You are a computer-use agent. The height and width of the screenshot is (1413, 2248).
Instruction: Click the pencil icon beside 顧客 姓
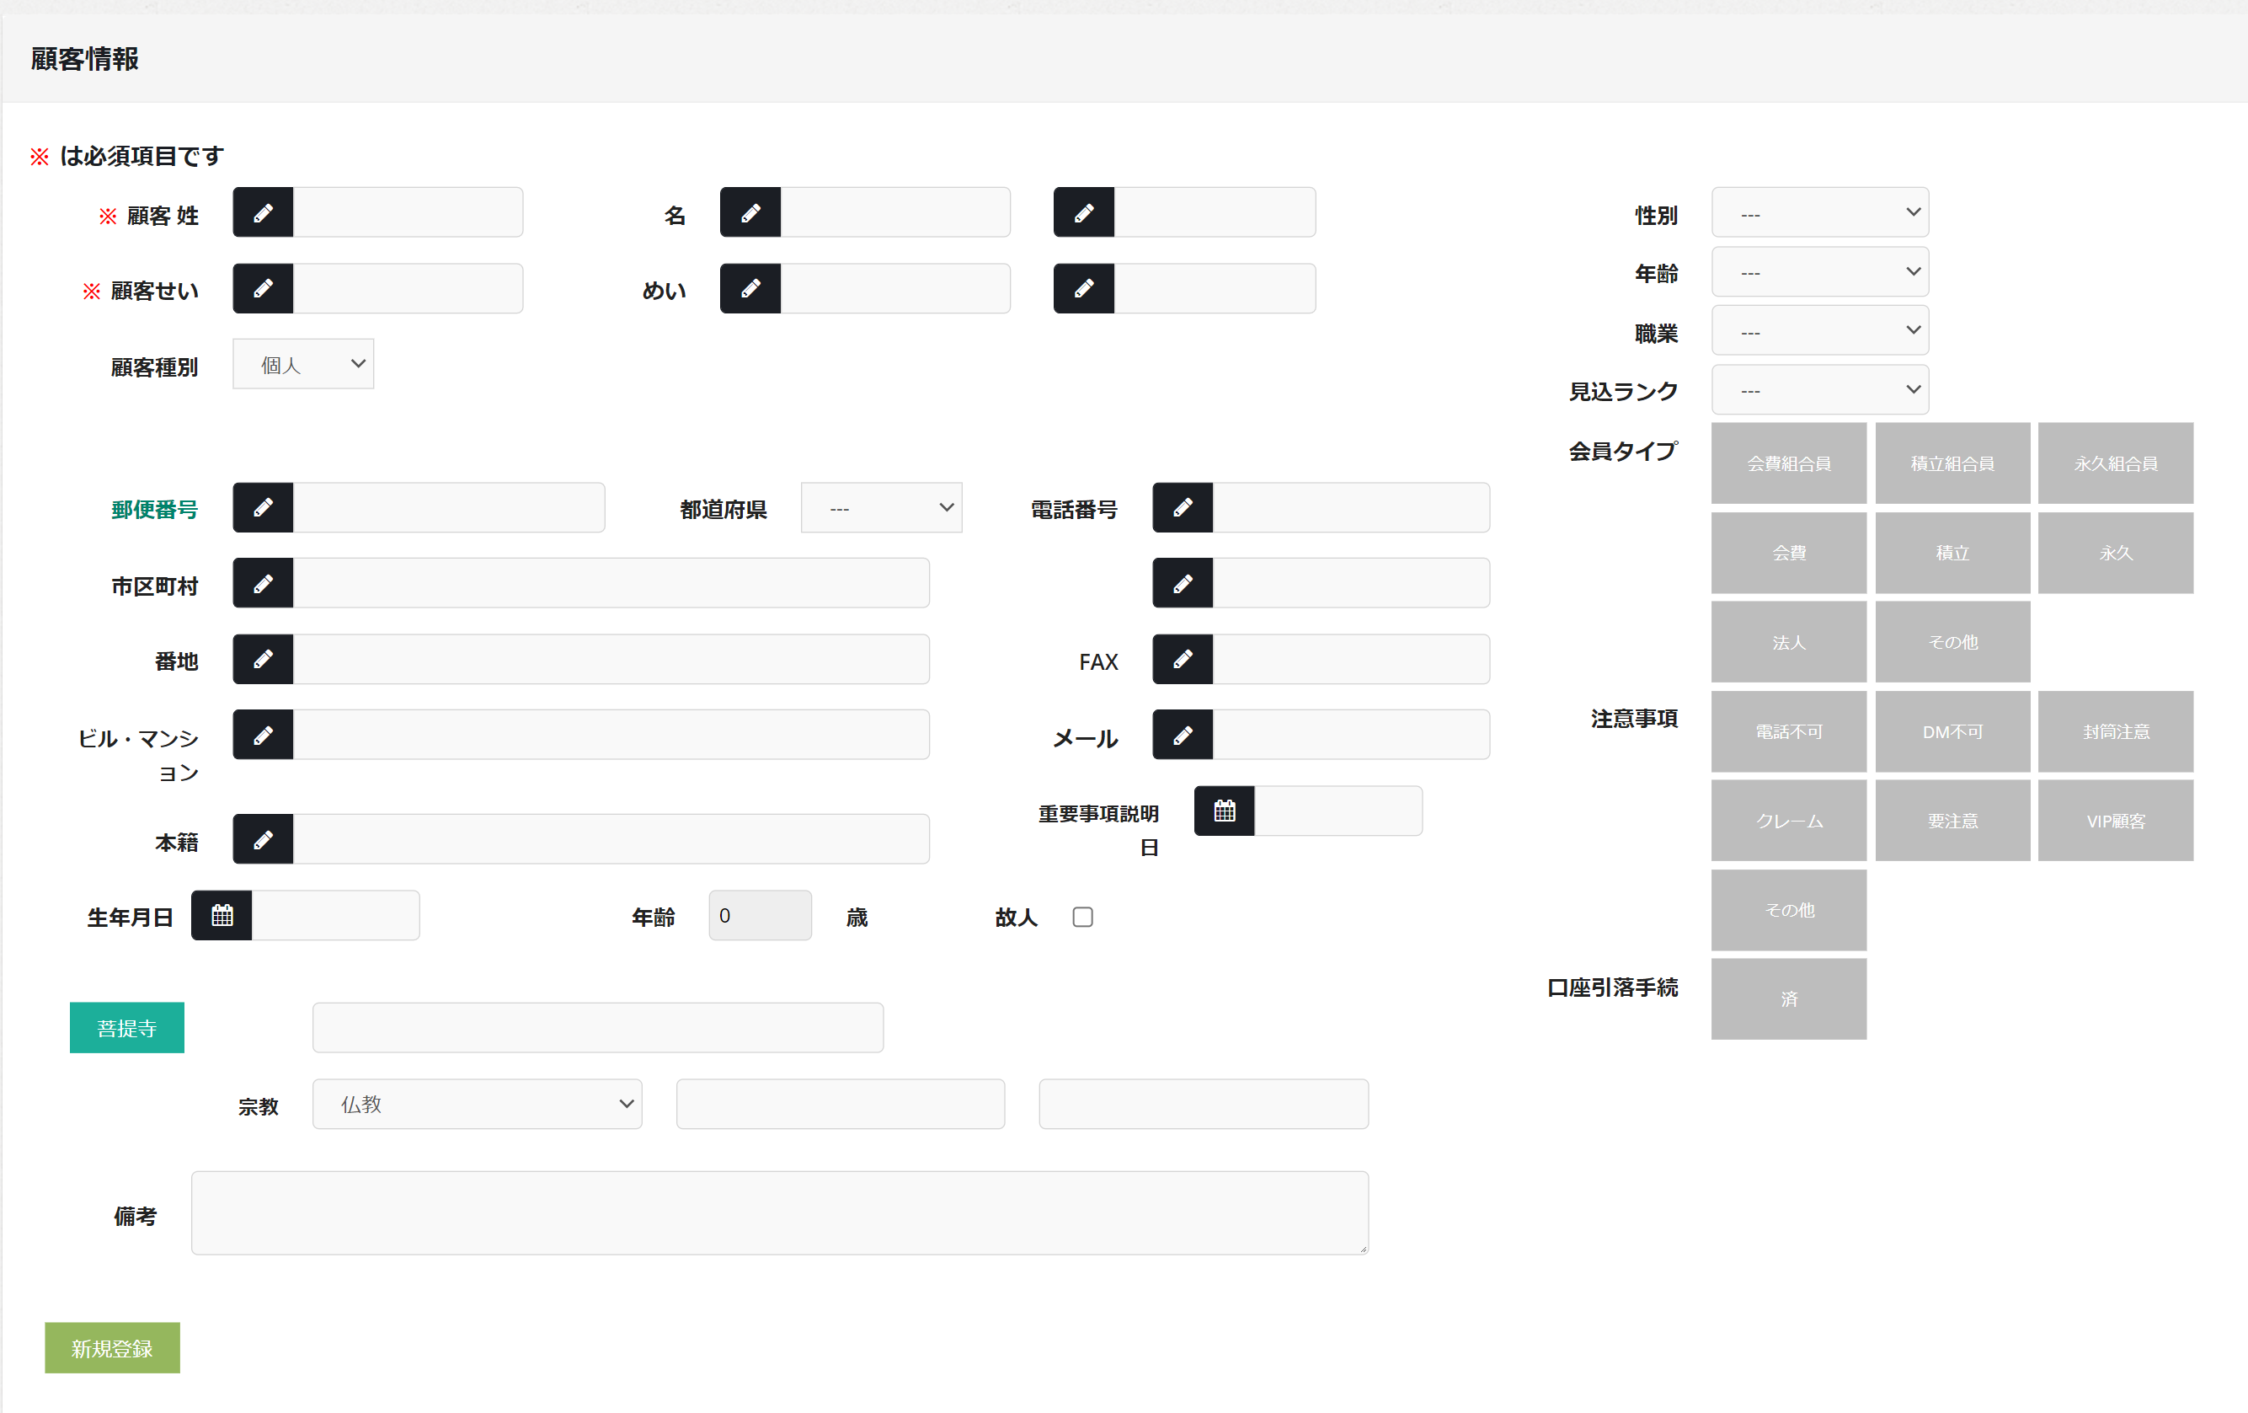click(262, 213)
